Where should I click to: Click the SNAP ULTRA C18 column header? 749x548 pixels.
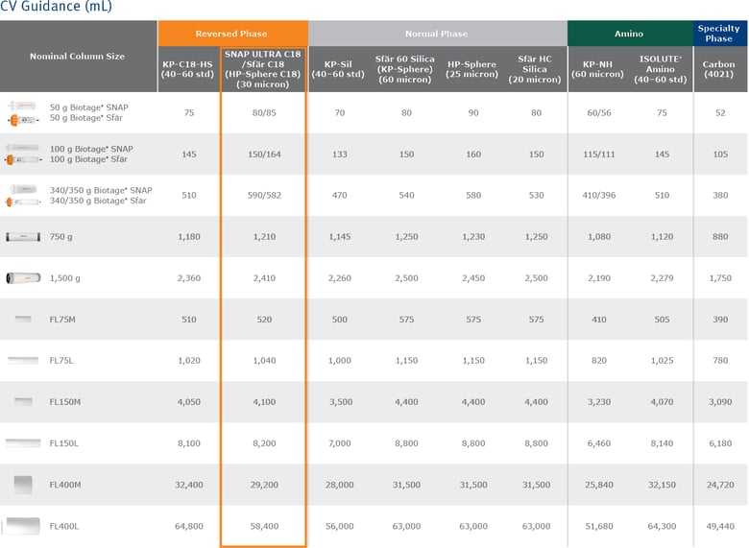[x=263, y=69]
